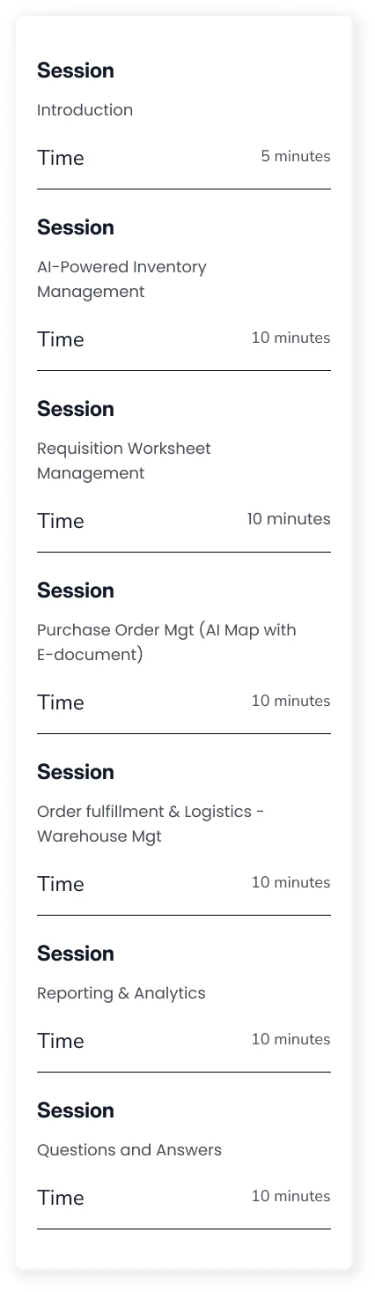
Task: Open the AI-Powered Inventory Management session
Action: [121, 279]
